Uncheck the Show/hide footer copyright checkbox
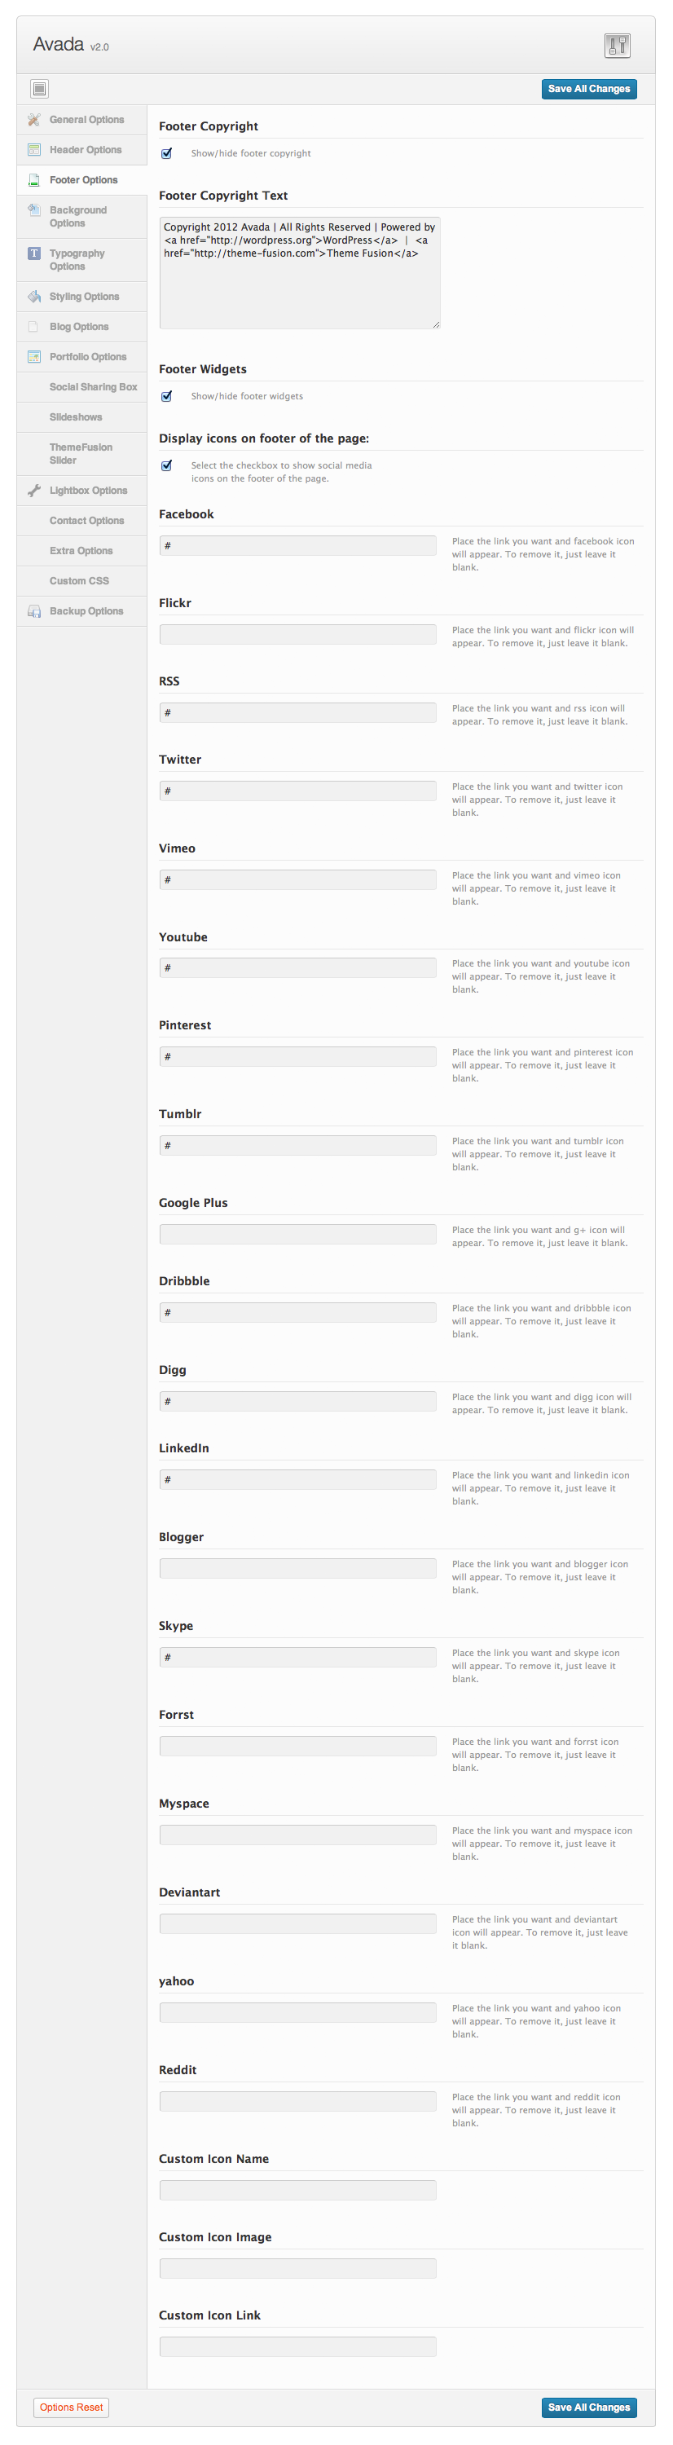 click(167, 153)
